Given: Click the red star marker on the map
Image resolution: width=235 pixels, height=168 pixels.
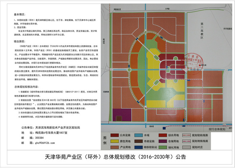Looking at the screenshot, I should click(x=199, y=65).
